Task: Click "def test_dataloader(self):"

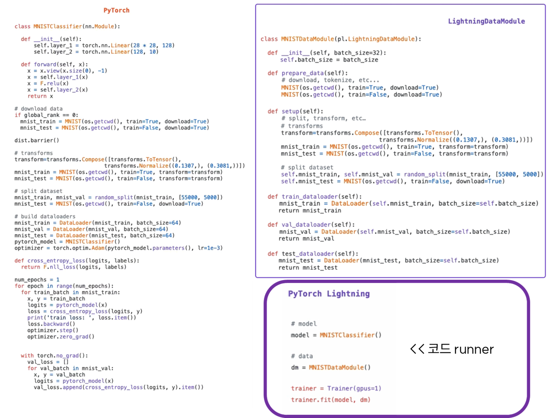Action: click(x=313, y=254)
